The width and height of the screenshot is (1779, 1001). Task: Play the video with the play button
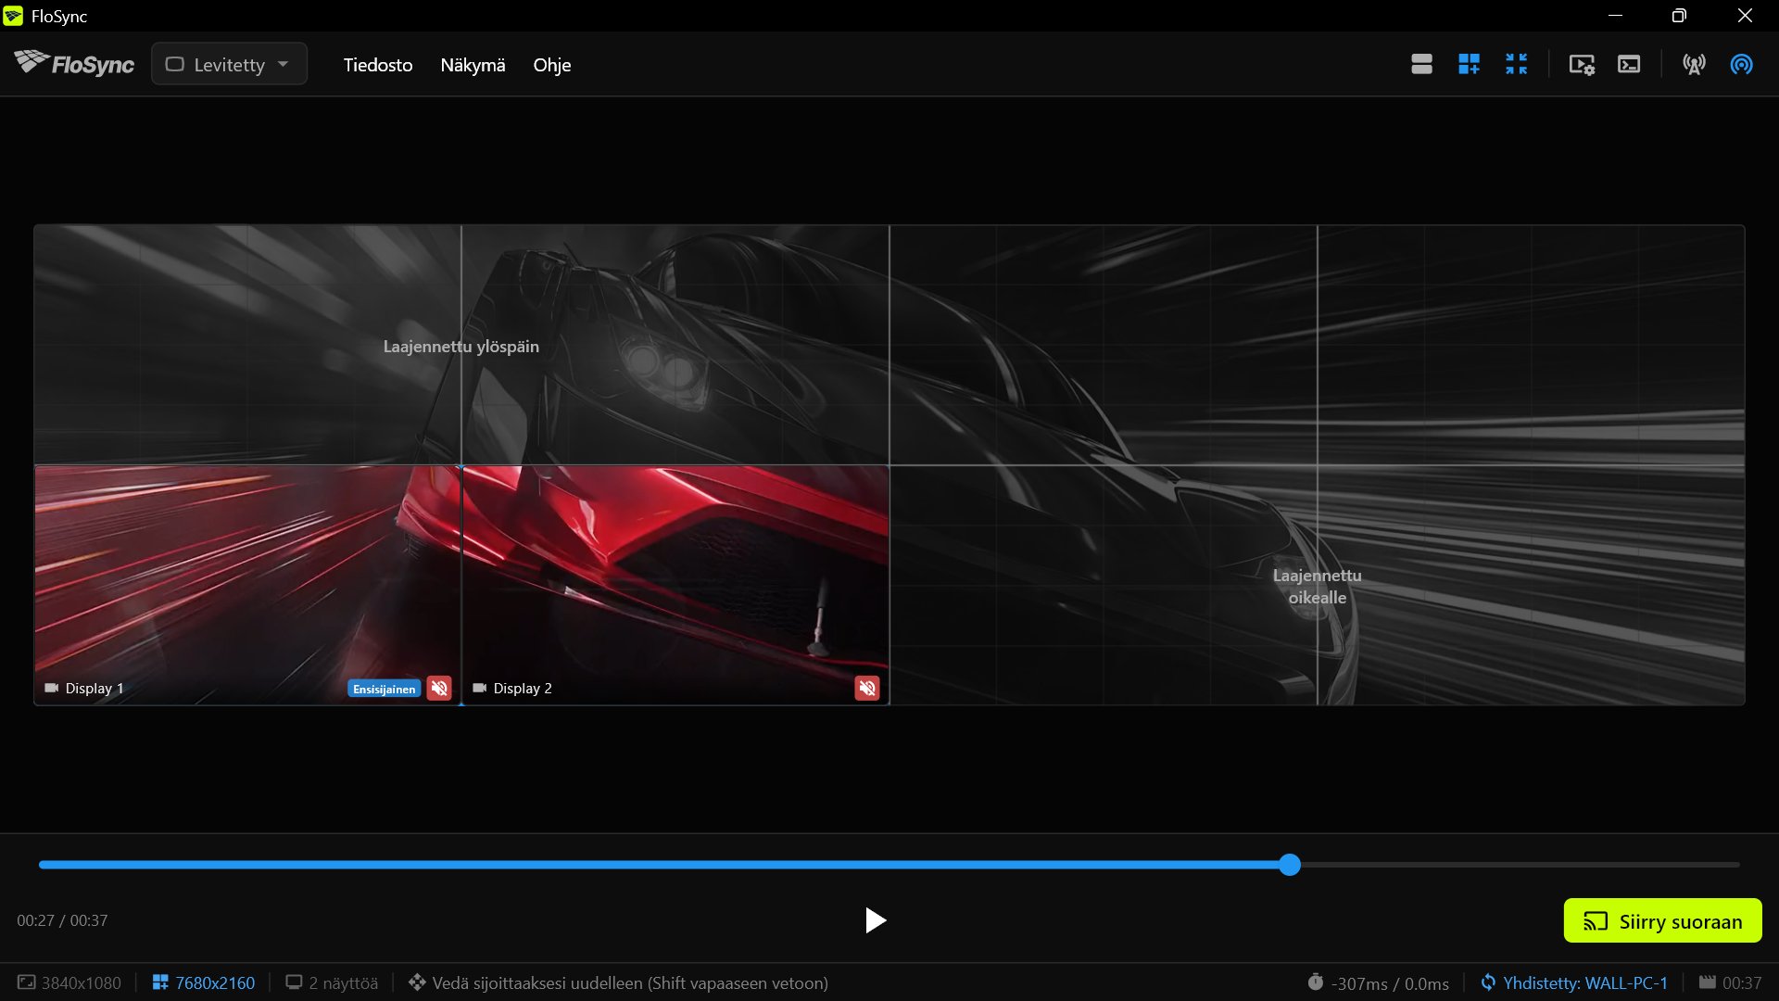pyautogui.click(x=875, y=920)
